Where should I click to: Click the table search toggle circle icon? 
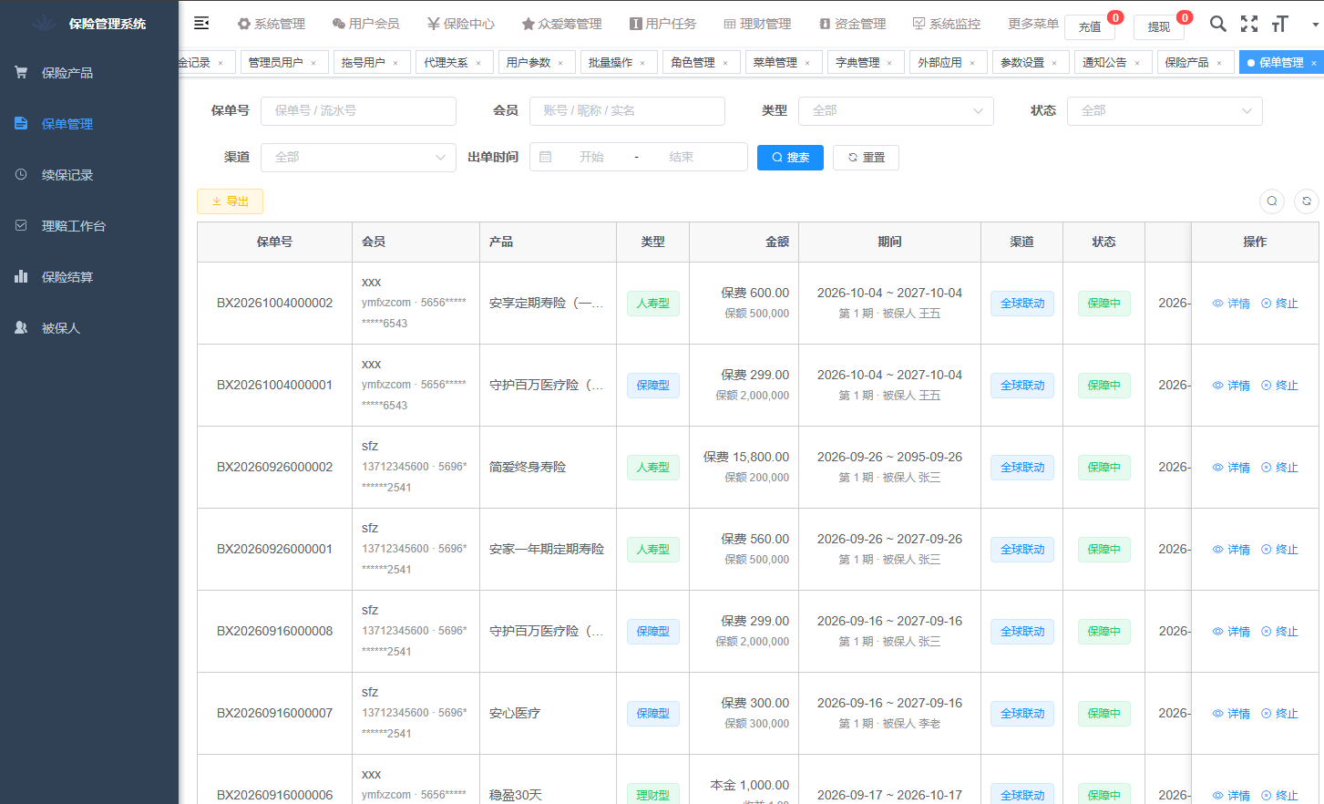click(x=1272, y=201)
